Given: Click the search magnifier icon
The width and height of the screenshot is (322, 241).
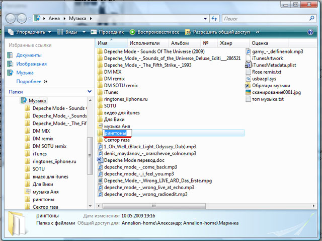Looking at the screenshot, I should coord(312,19).
